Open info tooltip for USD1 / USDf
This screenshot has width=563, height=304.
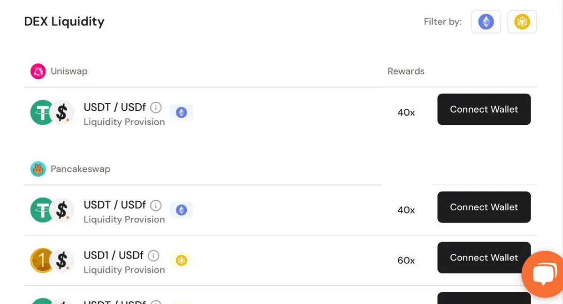(x=153, y=256)
